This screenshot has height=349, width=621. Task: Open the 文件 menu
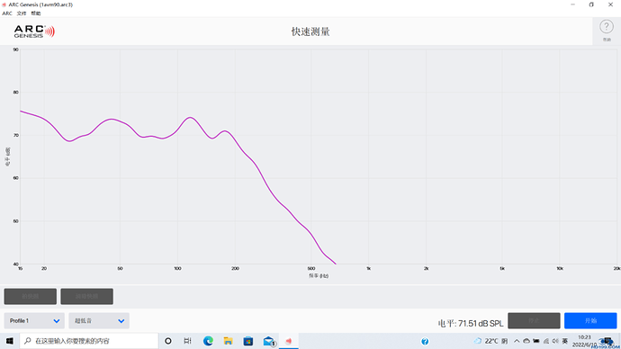click(22, 13)
